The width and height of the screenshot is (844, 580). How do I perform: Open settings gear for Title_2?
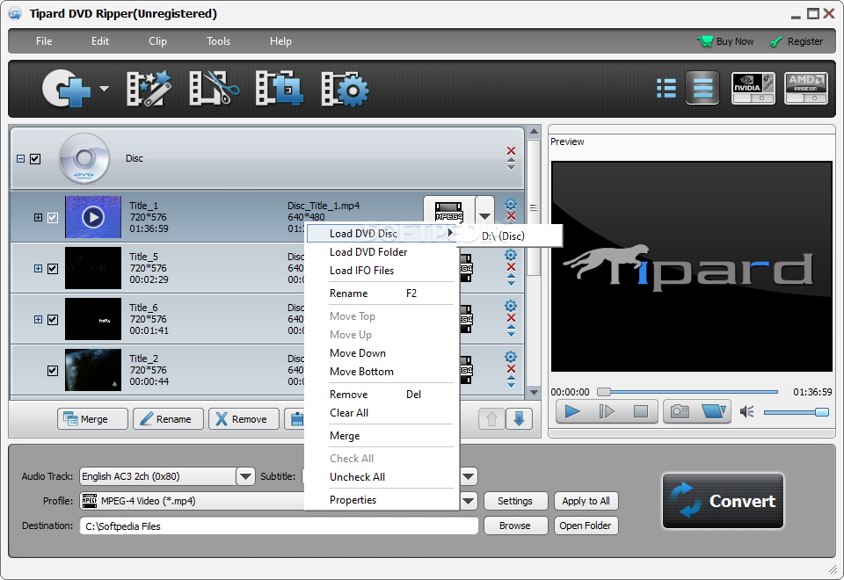(x=511, y=357)
